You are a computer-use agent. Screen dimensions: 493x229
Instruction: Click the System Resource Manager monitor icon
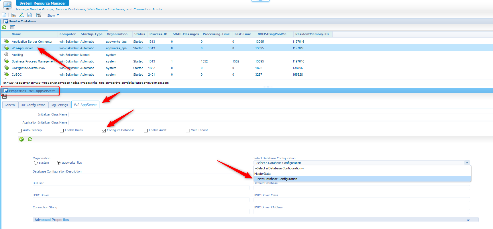click(7, 5)
